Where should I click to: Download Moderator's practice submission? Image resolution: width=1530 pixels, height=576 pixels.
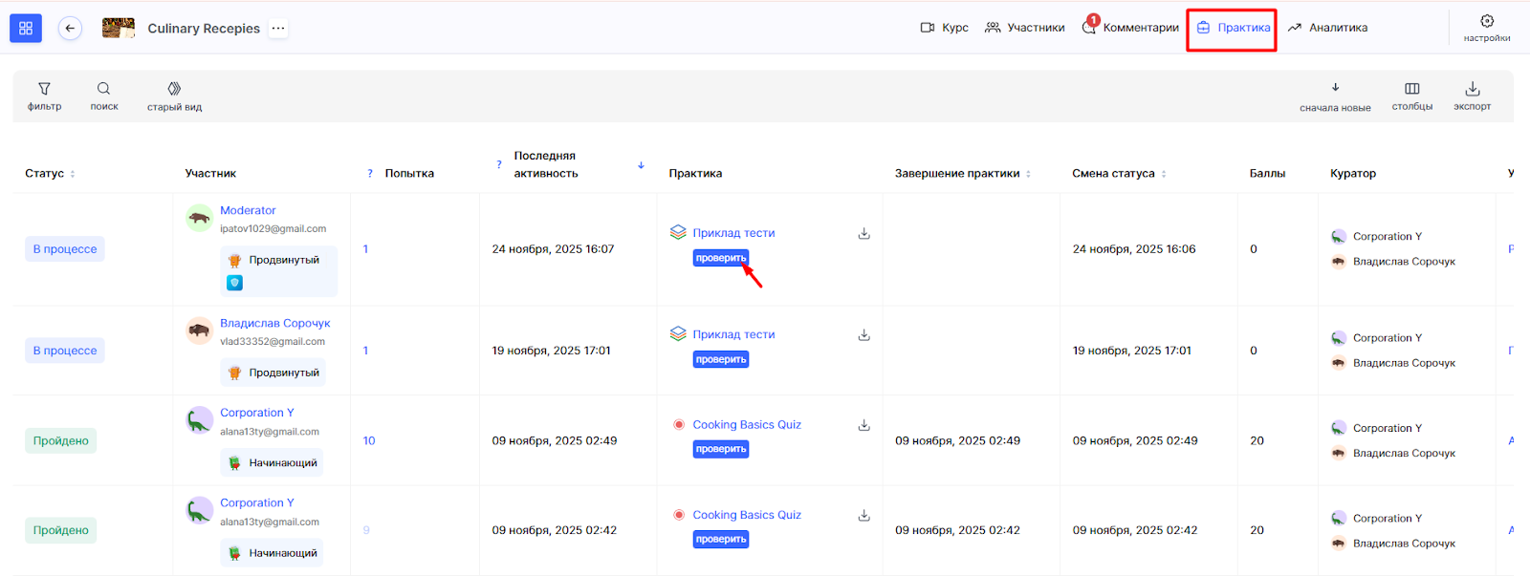tap(863, 234)
